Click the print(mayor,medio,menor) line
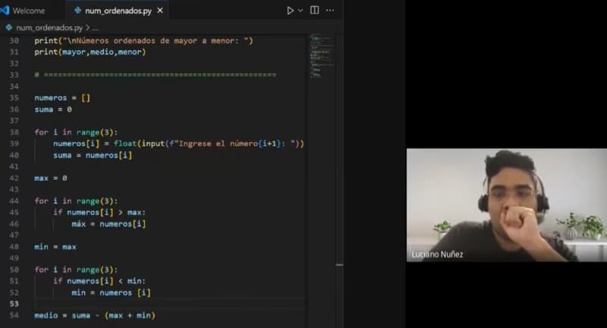The image size is (607, 328). point(90,52)
